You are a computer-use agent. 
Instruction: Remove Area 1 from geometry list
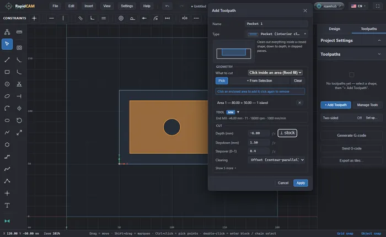299,103
